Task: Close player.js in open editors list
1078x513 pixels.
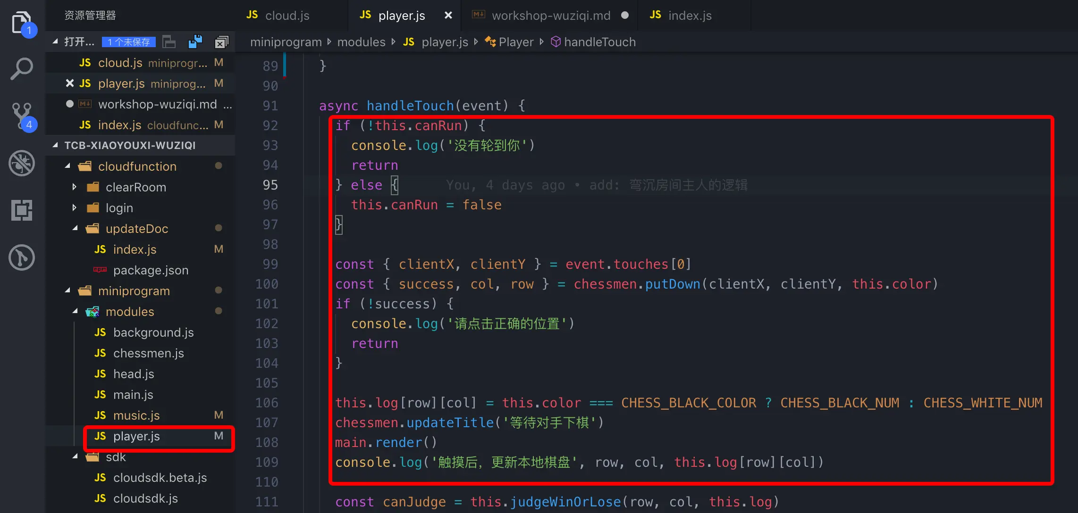Action: click(x=70, y=83)
